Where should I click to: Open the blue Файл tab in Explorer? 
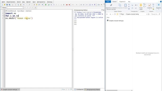click(108, 2)
